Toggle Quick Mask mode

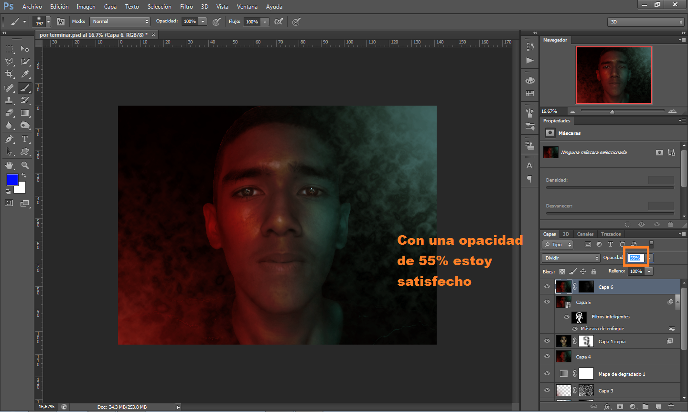tap(9, 203)
